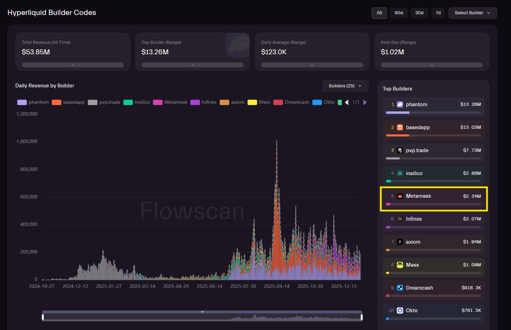The height and width of the screenshot is (330, 511).
Task: Open the Select Builder dropdown
Action: tap(472, 13)
